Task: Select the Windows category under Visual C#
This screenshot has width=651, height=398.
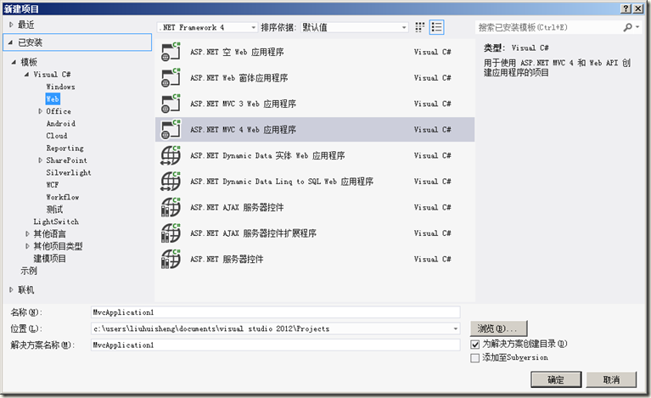Action: pos(60,87)
